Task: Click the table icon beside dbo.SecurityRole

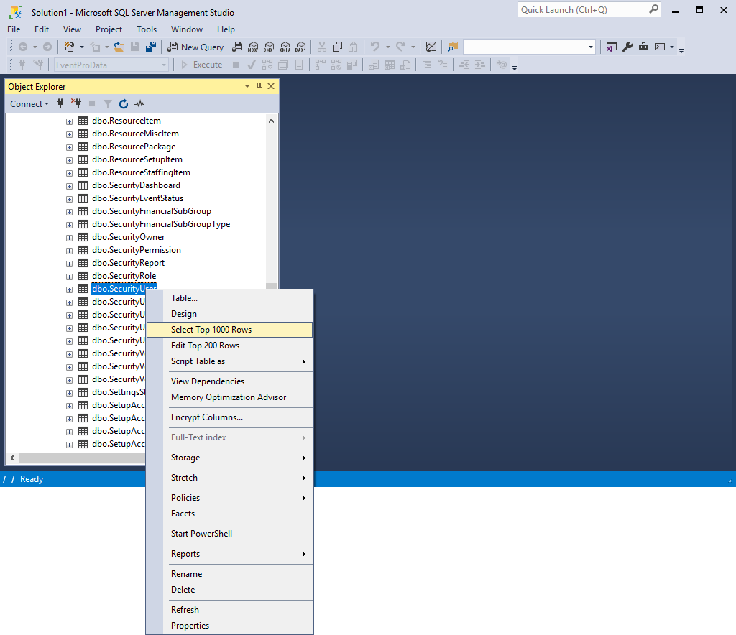Action: click(x=83, y=276)
